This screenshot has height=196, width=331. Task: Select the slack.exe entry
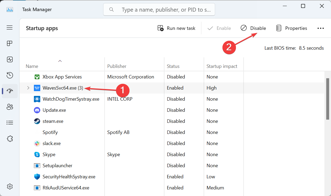pos(52,143)
